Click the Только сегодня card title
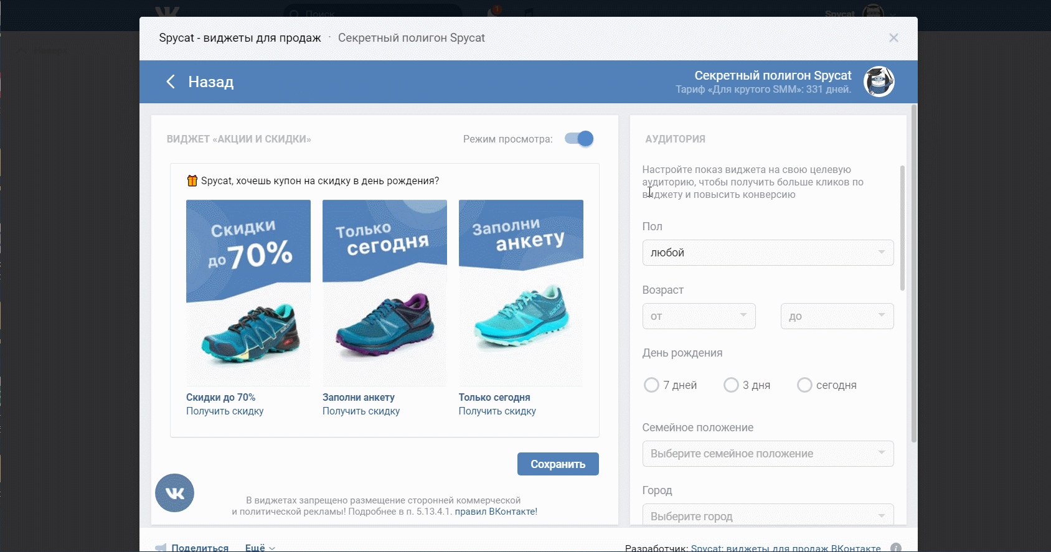 tap(494, 397)
